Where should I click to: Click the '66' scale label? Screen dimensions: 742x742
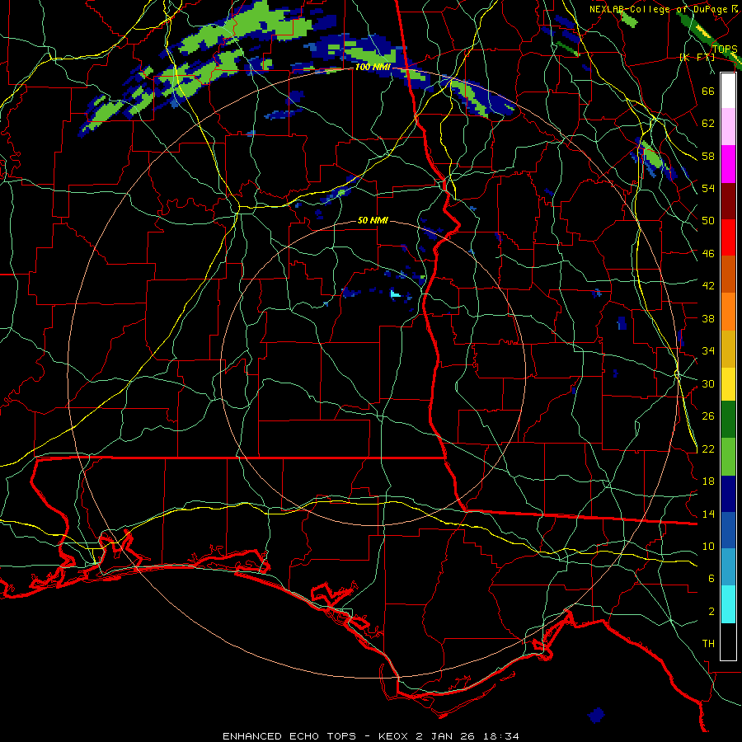coord(708,91)
